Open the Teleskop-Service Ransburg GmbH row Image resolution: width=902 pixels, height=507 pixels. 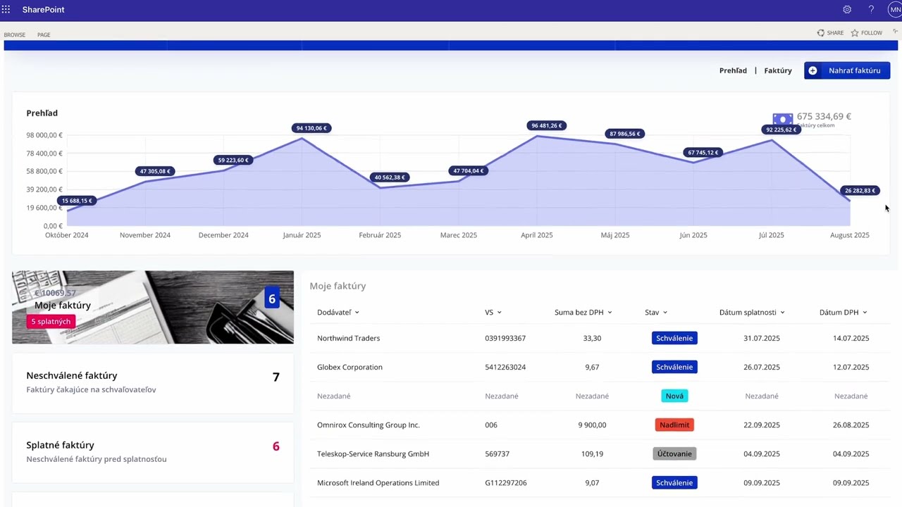pyautogui.click(x=599, y=453)
